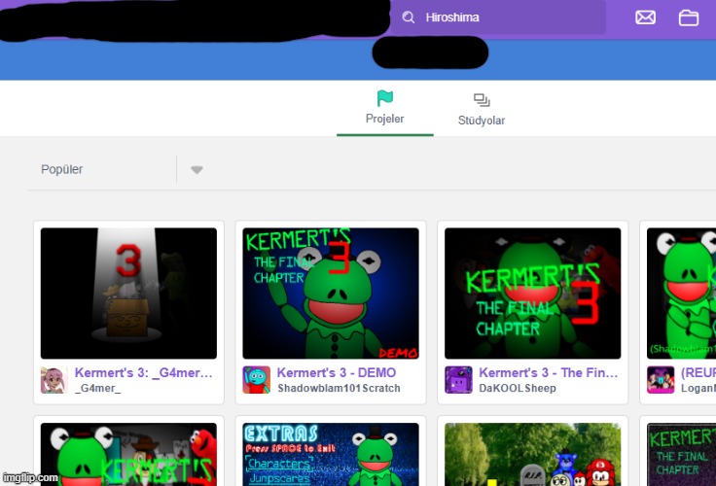Image resolution: width=716 pixels, height=486 pixels.
Task: Click DaKOOLSheep avatar icon
Action: click(458, 380)
